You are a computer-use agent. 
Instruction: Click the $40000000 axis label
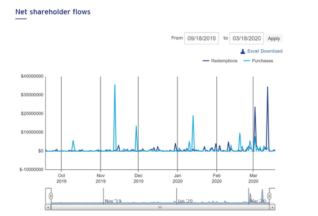[x=32, y=76]
